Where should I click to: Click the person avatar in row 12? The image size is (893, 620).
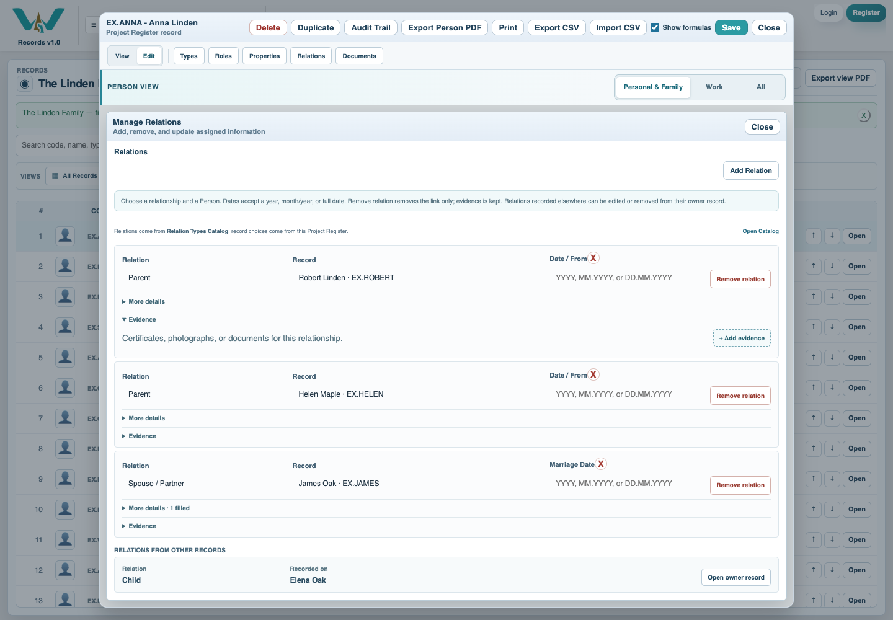[65, 570]
